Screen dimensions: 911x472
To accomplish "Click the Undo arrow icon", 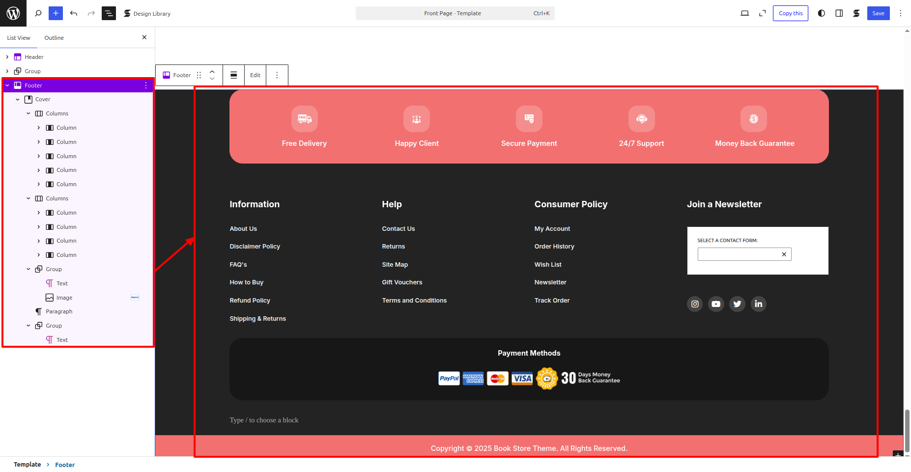I will click(74, 13).
